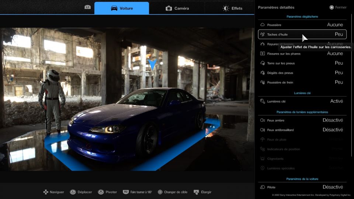The image size is (354, 199).
Task: Toggle Pilote Désactivé setting
Action: [x=333, y=187]
